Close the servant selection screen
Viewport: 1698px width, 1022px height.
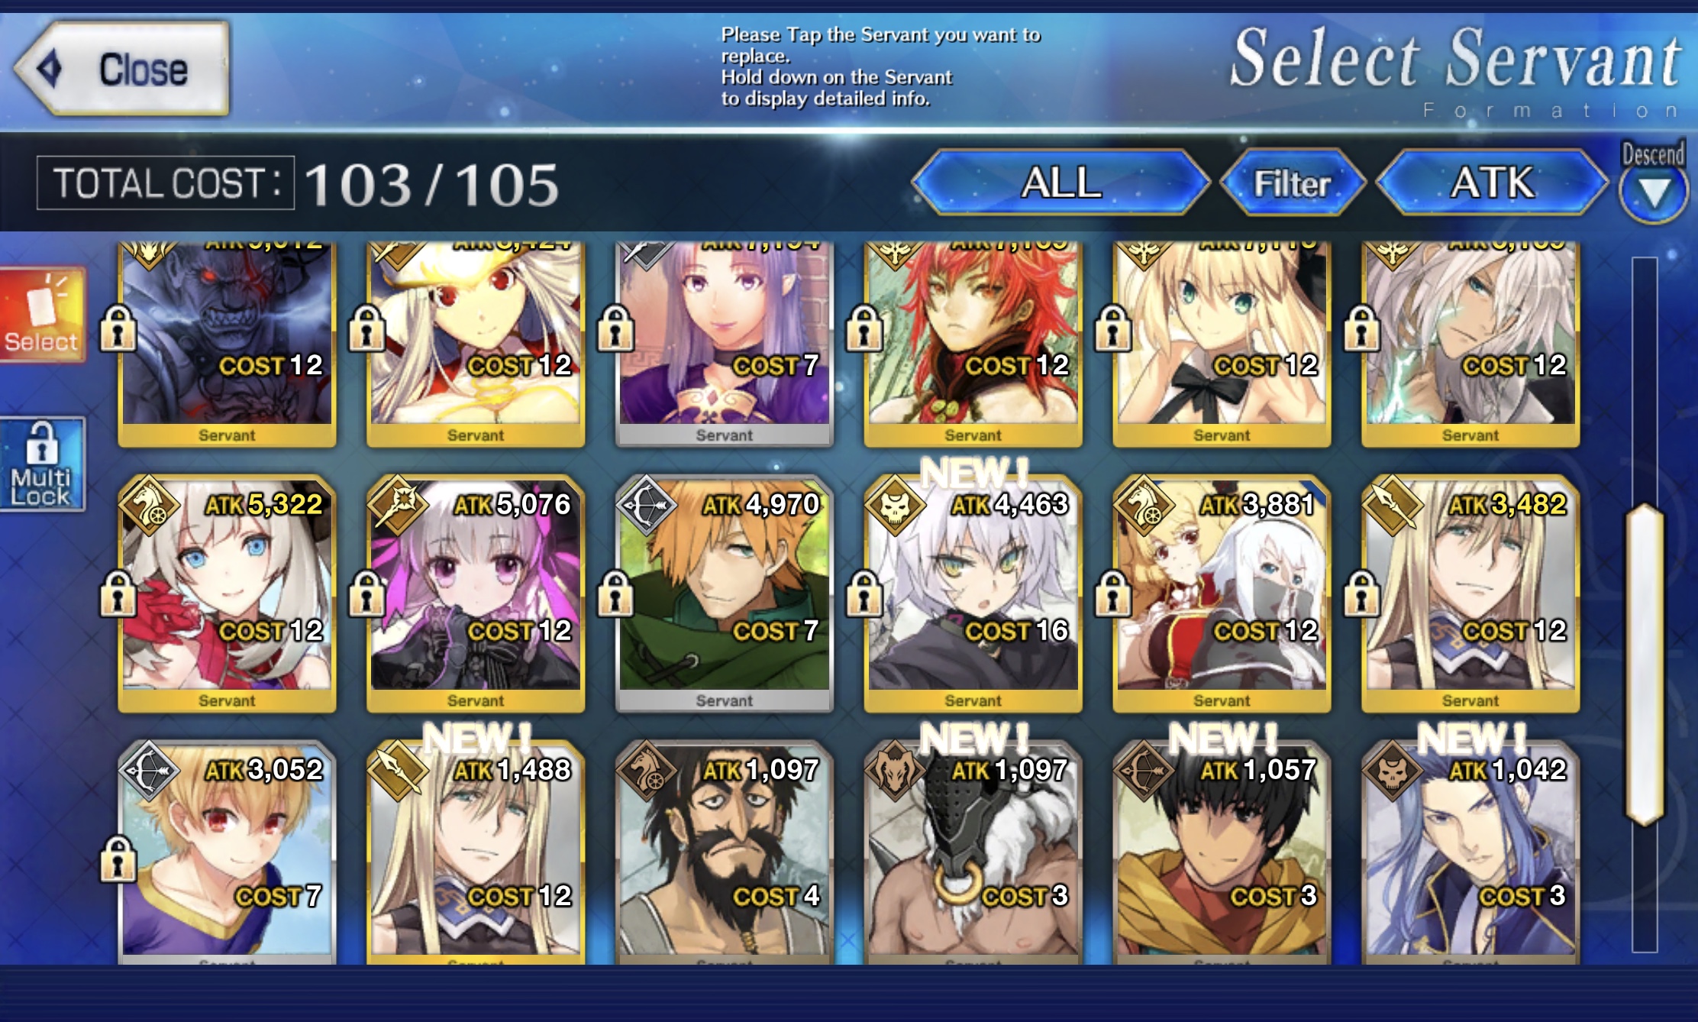(x=122, y=69)
